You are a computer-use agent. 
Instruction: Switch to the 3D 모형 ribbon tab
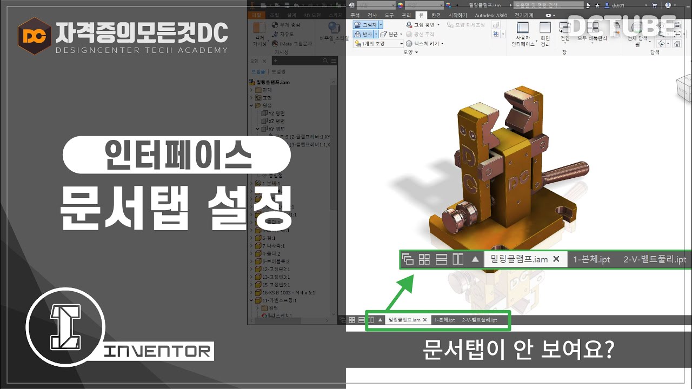(312, 15)
